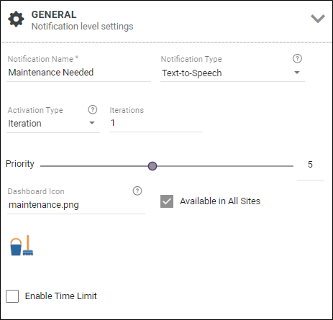Click the Priority label
Screen dimensions: 333x320
pos(20,164)
